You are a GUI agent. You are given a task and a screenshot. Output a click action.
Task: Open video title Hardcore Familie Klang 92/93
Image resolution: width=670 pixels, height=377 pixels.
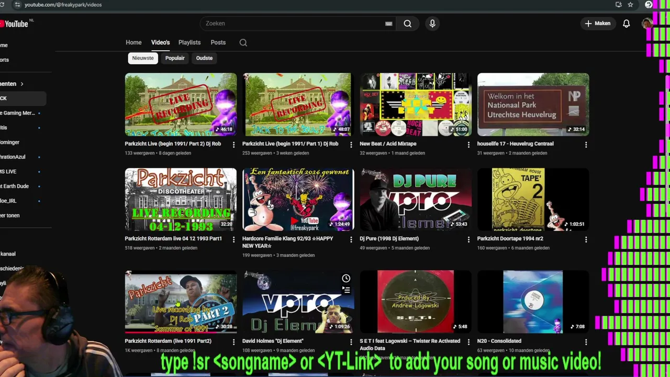[288, 242]
